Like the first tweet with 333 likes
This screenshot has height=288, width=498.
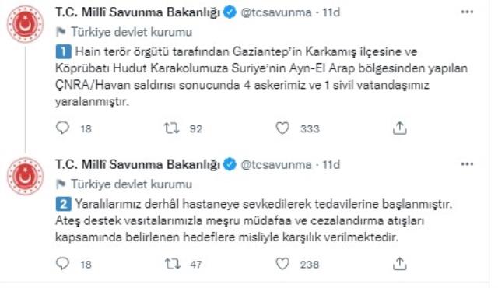tap(282, 128)
